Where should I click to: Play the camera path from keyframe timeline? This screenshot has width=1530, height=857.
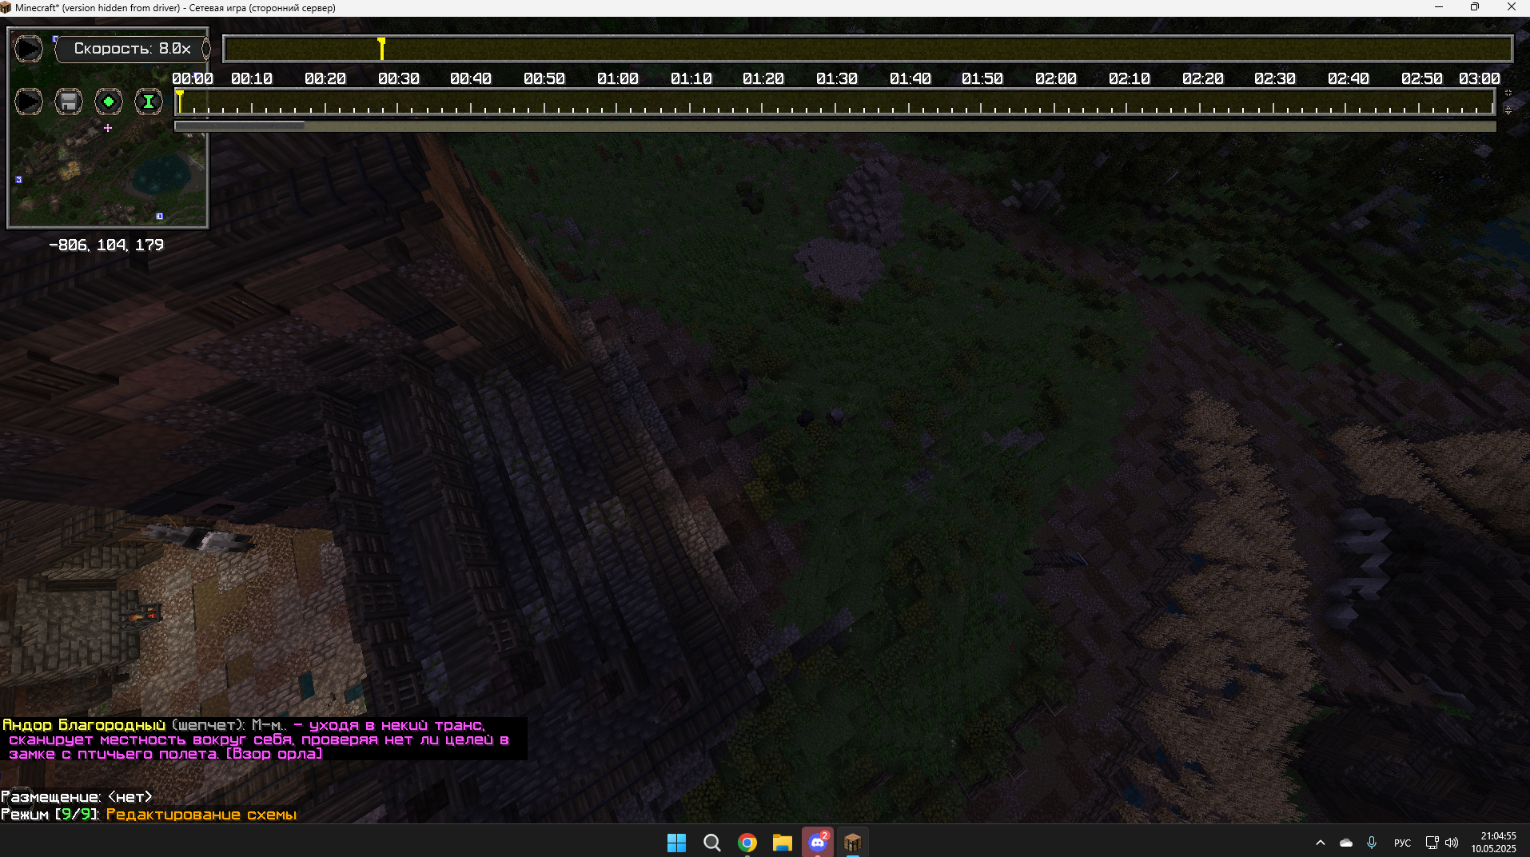29,102
